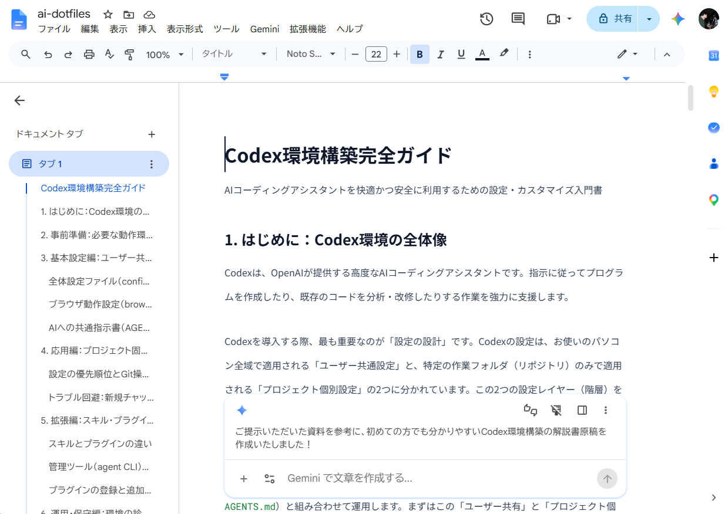Check the cloud save status icon
The height and width of the screenshot is (514, 728).
coord(149,15)
